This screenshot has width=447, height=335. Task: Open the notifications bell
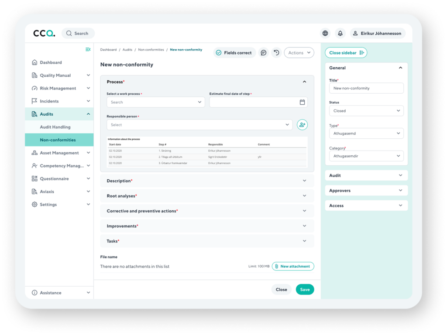pos(340,33)
